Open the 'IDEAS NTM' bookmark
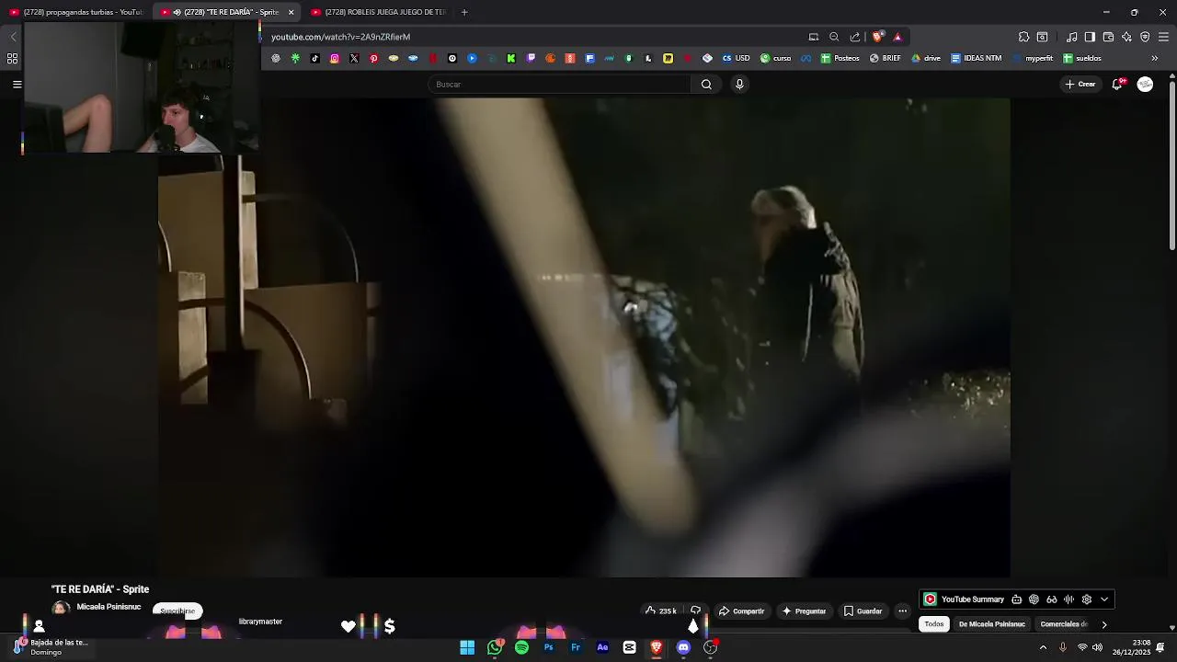This screenshot has height=662, width=1177. 976,58
